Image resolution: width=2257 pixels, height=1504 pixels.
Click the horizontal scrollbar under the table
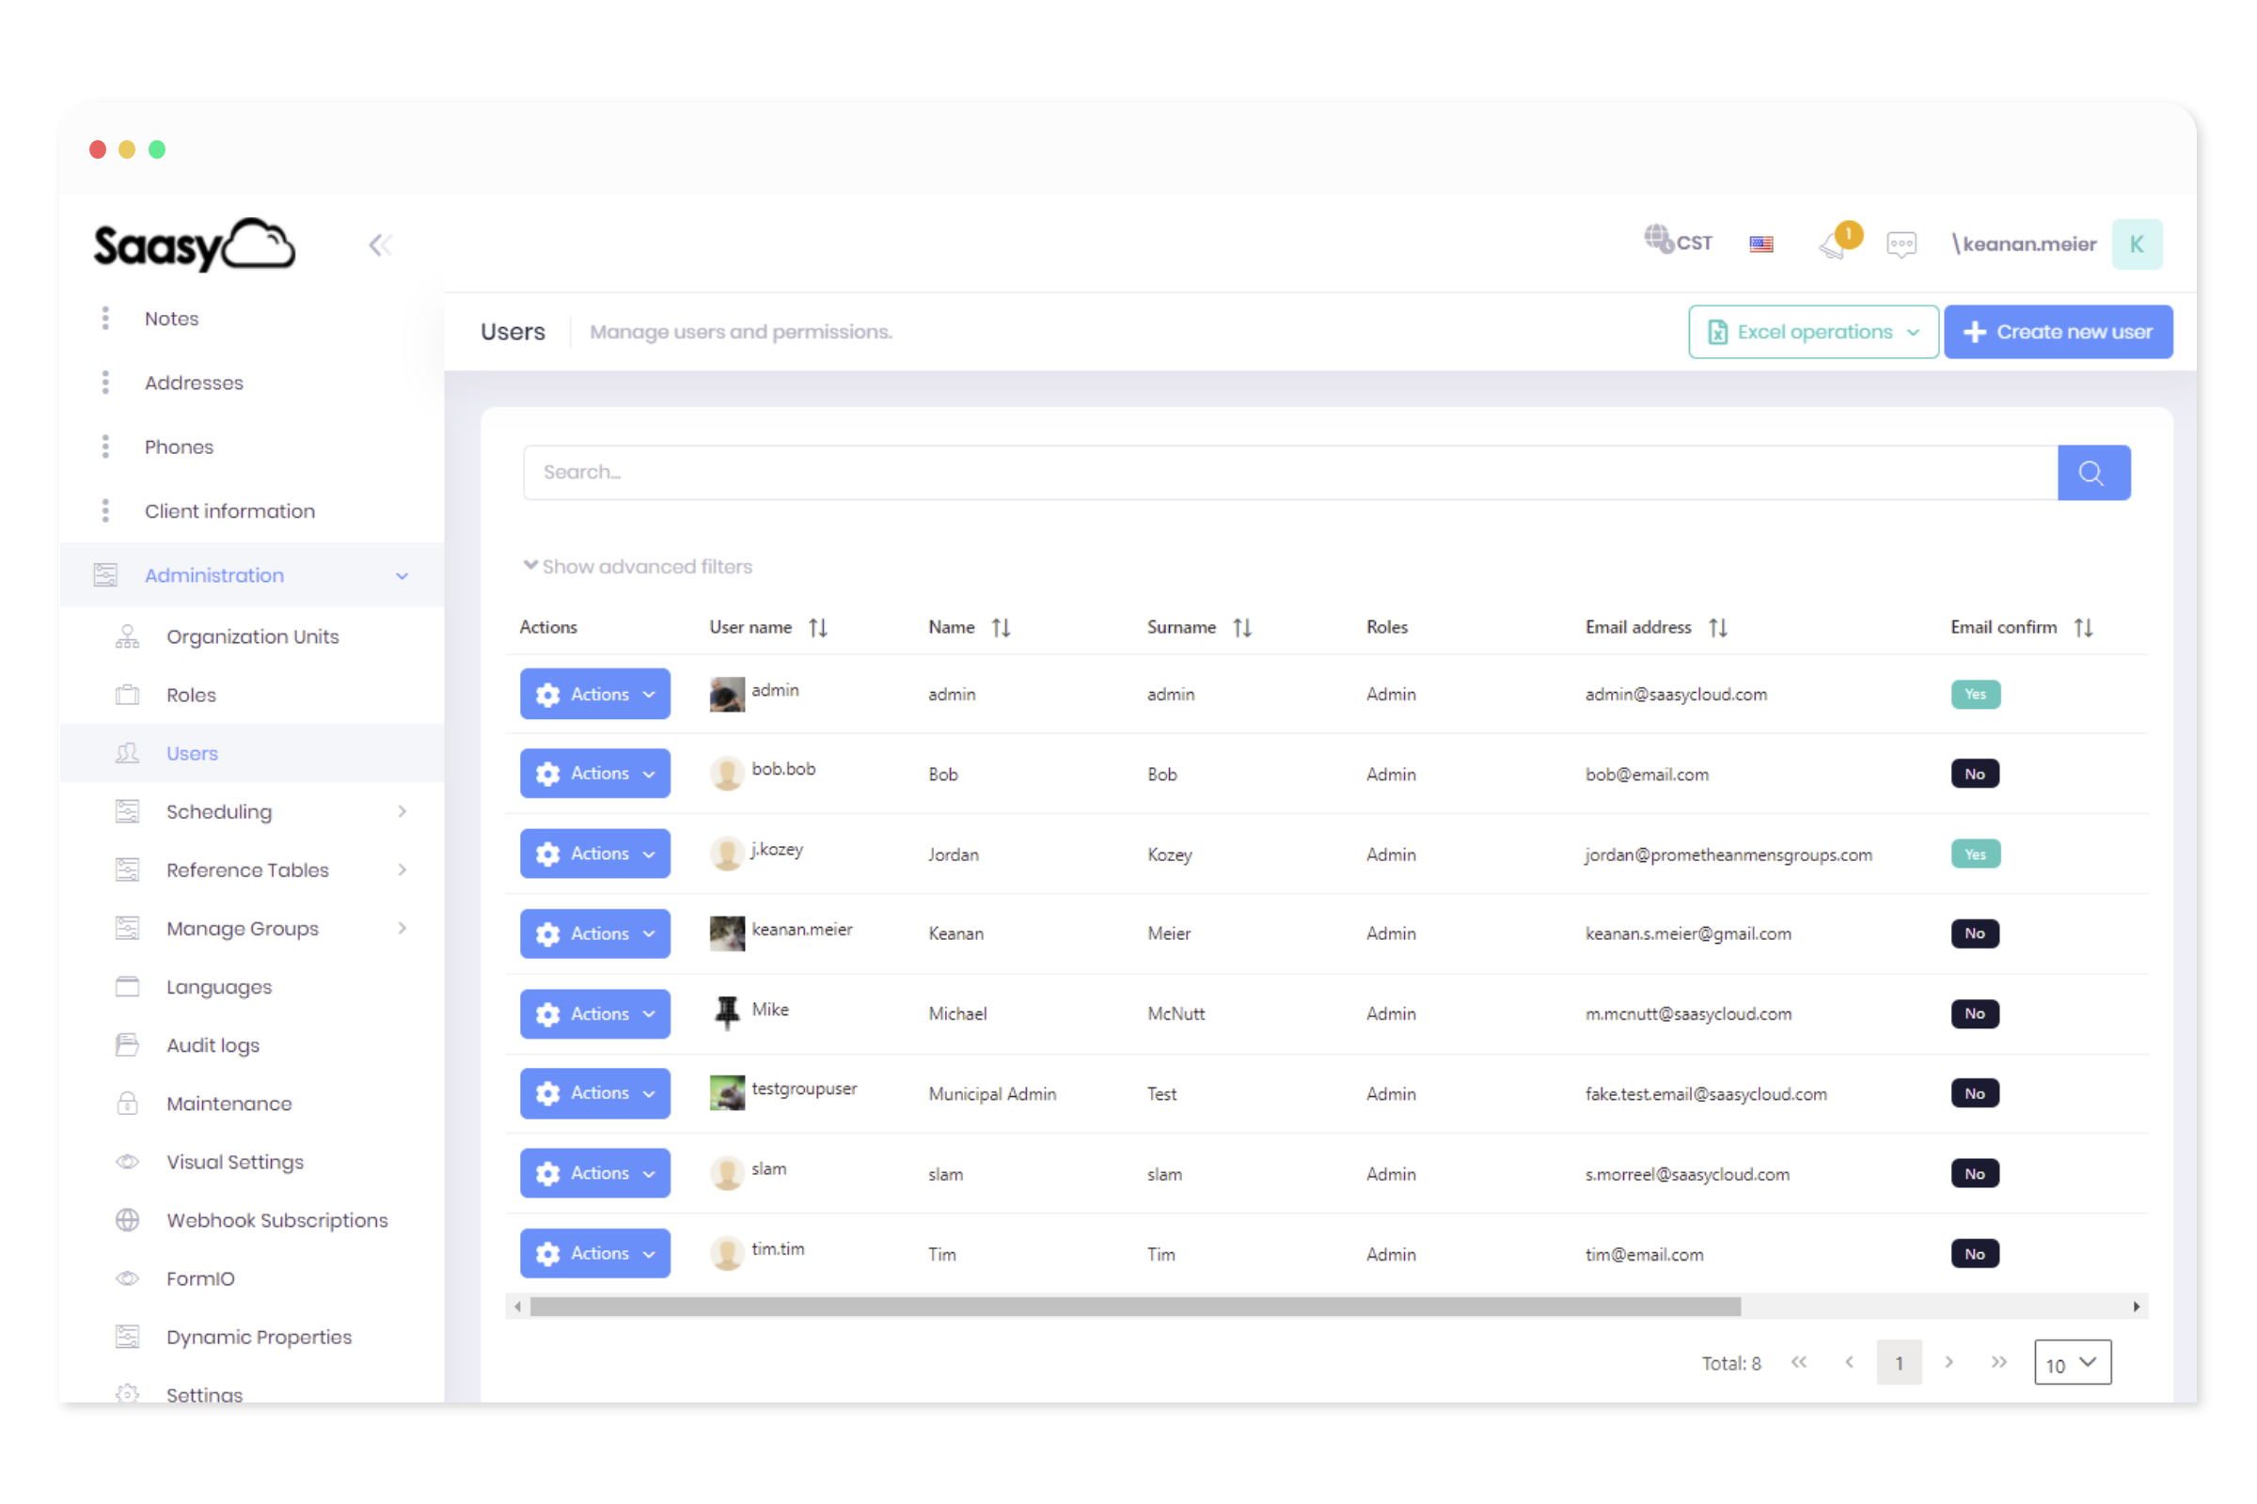click(x=1135, y=1307)
